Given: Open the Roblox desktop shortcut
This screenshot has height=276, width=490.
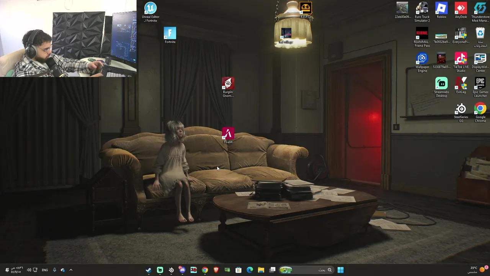Looking at the screenshot, I should 441,10.
